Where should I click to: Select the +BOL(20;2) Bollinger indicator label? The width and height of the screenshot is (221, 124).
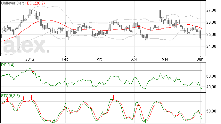pos(35,3)
